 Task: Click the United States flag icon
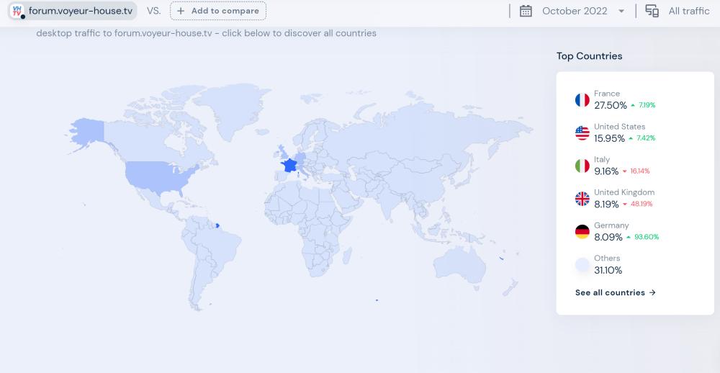click(582, 133)
